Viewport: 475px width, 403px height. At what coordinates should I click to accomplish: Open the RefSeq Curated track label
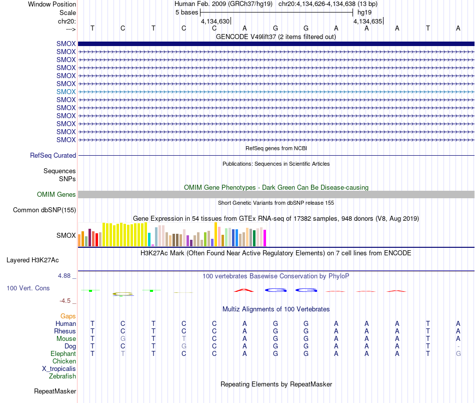tap(53, 155)
